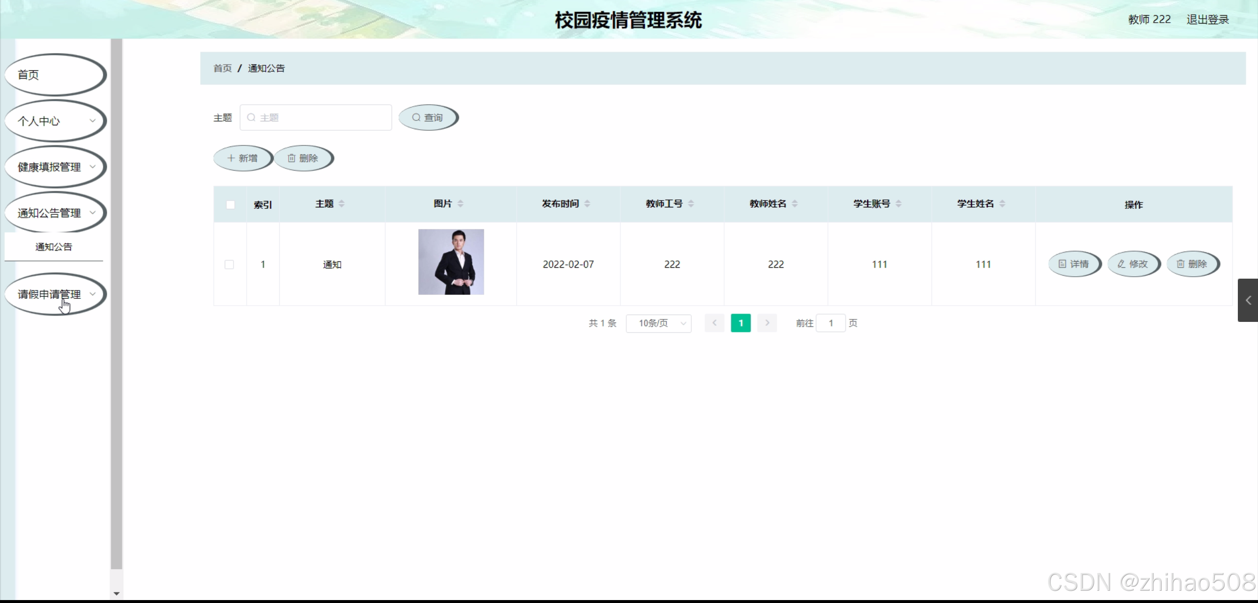
Task: Check the checkbox for row 1
Action: pyautogui.click(x=229, y=264)
